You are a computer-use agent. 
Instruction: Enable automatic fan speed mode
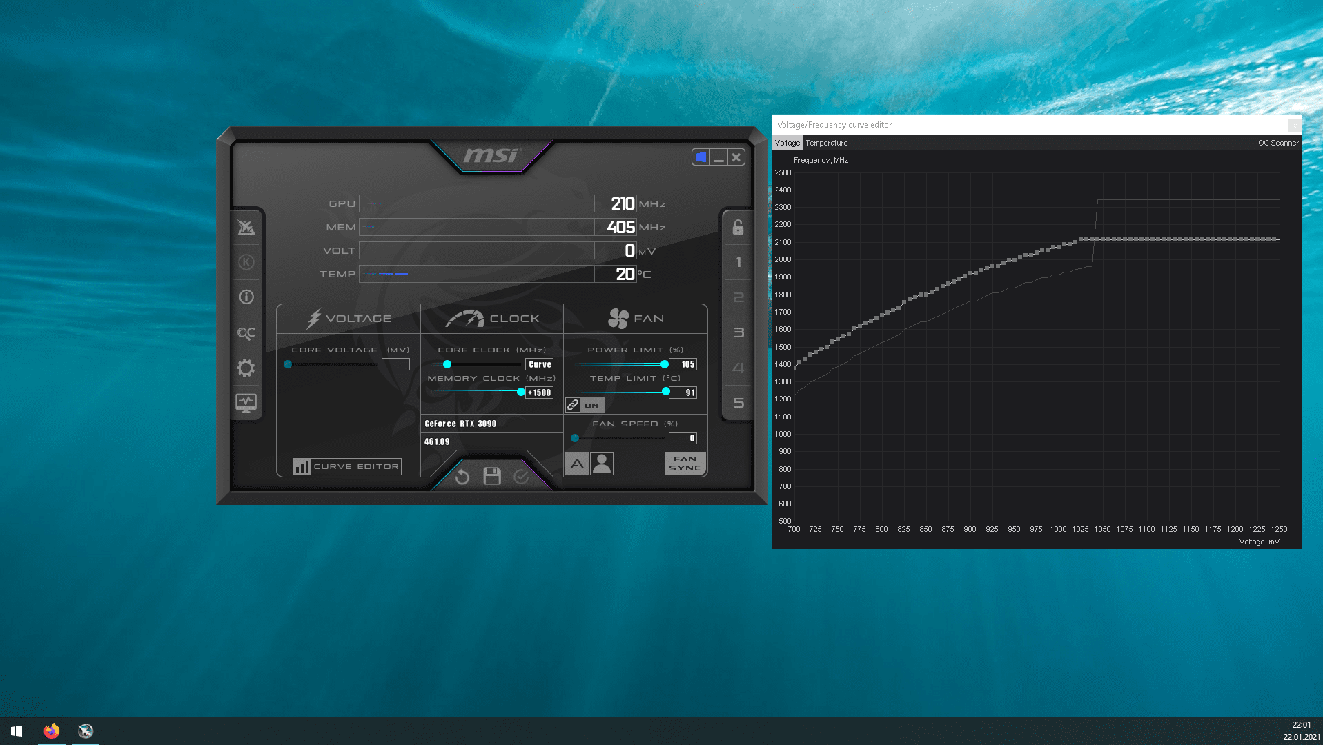pyautogui.click(x=577, y=464)
